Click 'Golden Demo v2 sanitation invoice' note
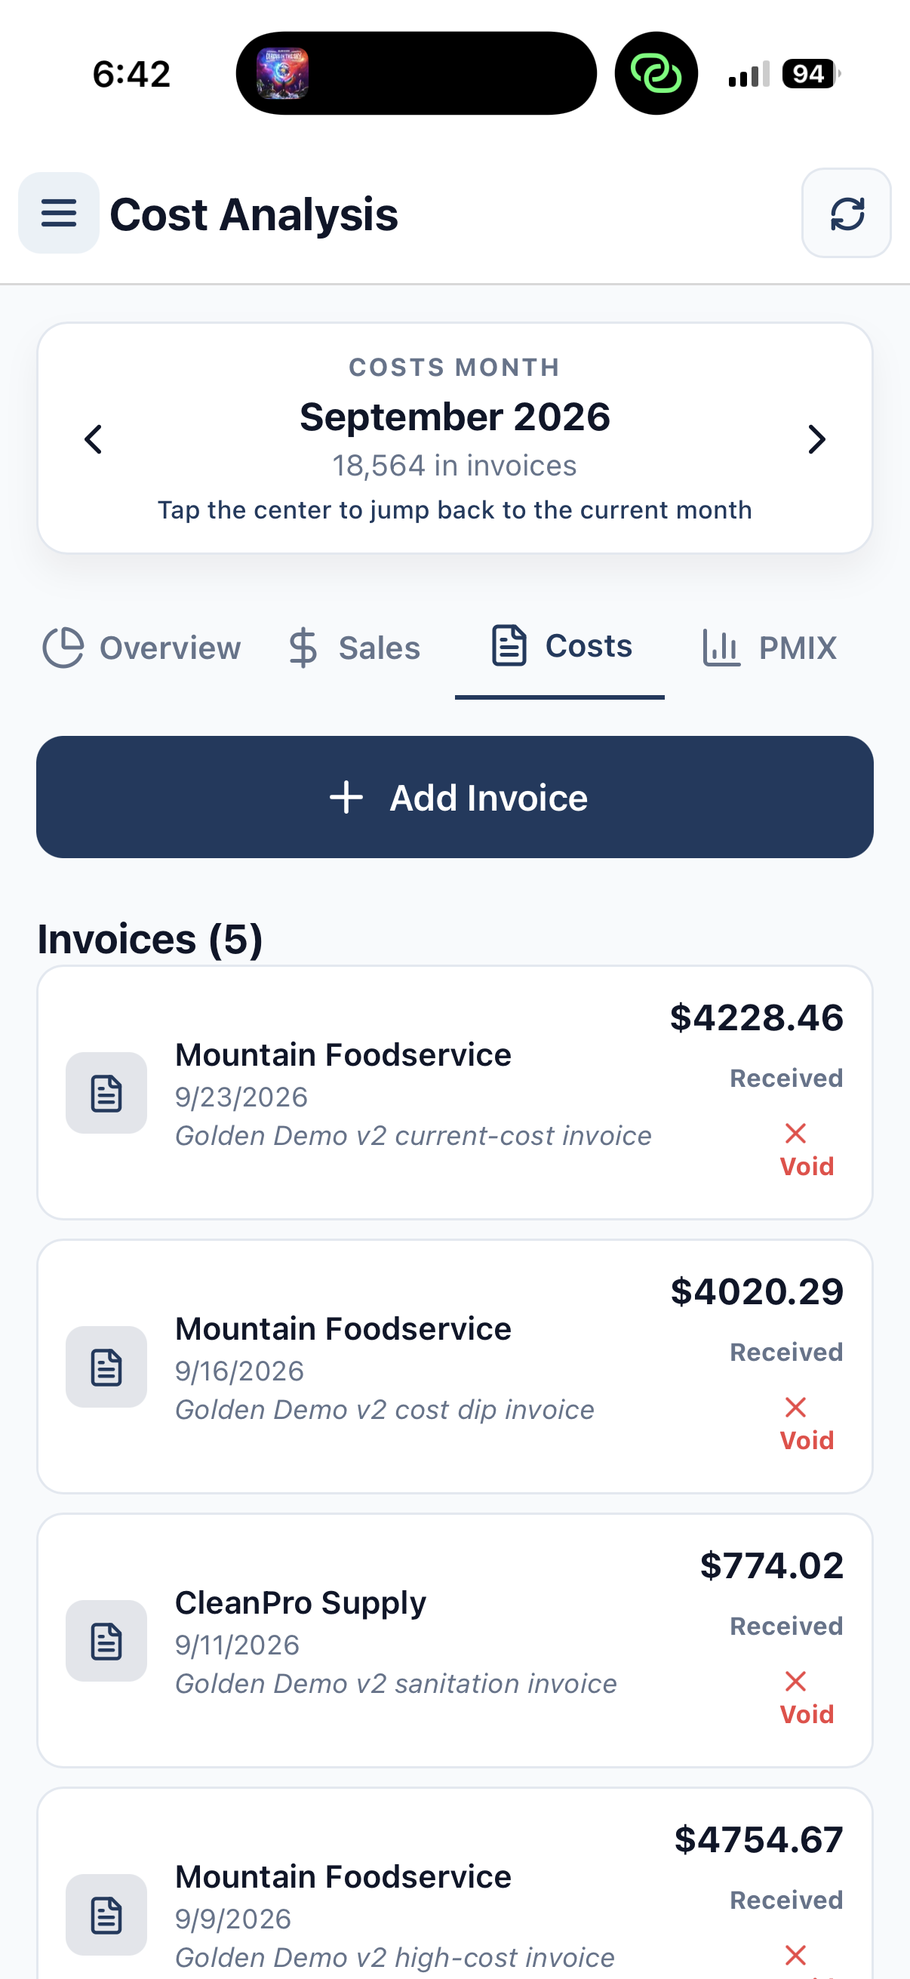This screenshot has width=910, height=1979. pos(396,1683)
